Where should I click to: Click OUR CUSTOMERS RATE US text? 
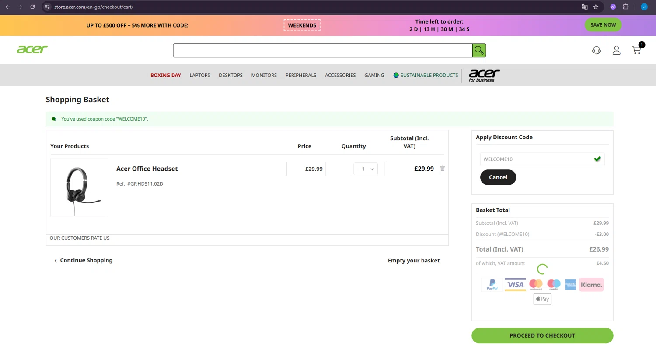[x=80, y=238]
